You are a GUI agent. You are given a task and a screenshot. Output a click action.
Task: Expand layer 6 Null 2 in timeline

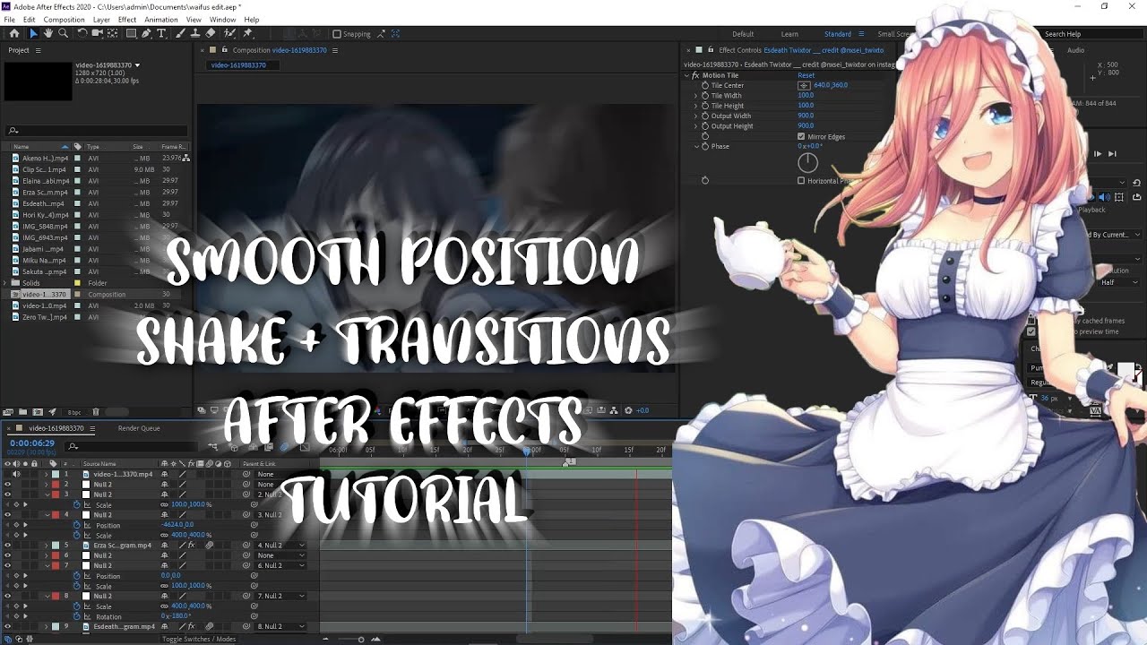(47, 555)
